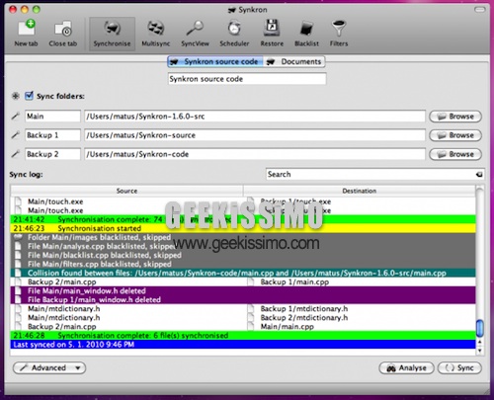This screenshot has width=494, height=400.
Task: Select 'File Main/main_window.h deleted' row
Action: [243, 291]
